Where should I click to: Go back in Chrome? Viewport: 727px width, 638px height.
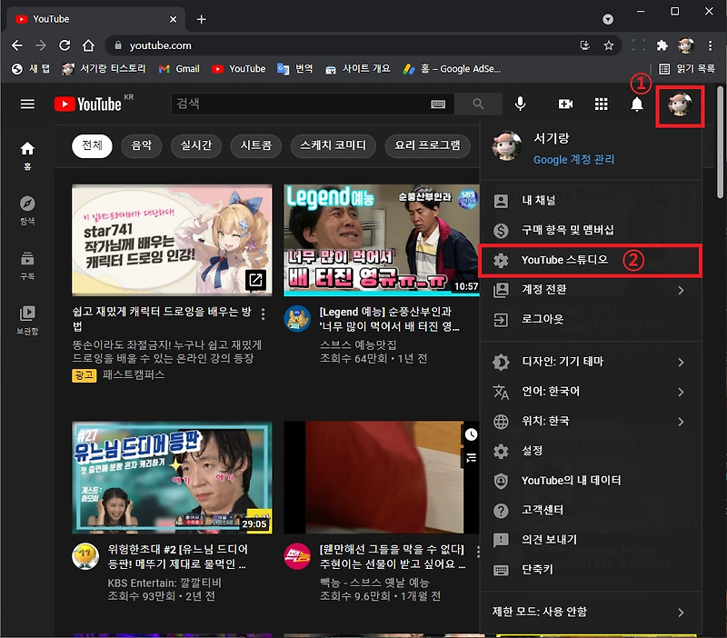pyautogui.click(x=17, y=45)
